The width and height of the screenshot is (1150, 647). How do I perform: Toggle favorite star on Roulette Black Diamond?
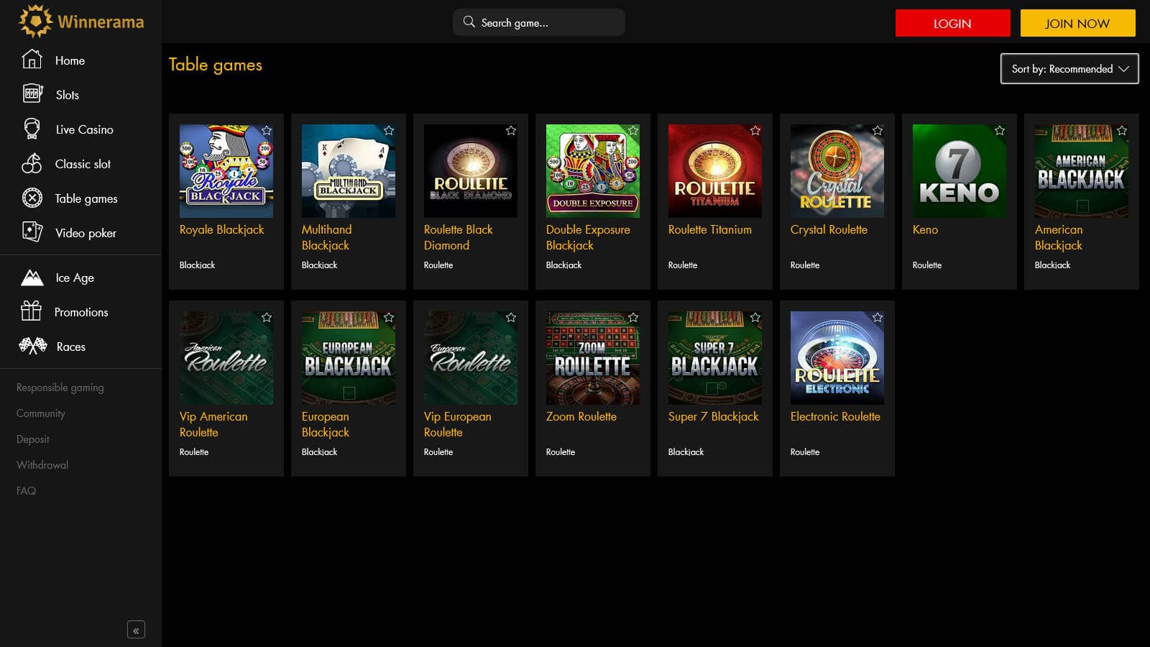(511, 131)
